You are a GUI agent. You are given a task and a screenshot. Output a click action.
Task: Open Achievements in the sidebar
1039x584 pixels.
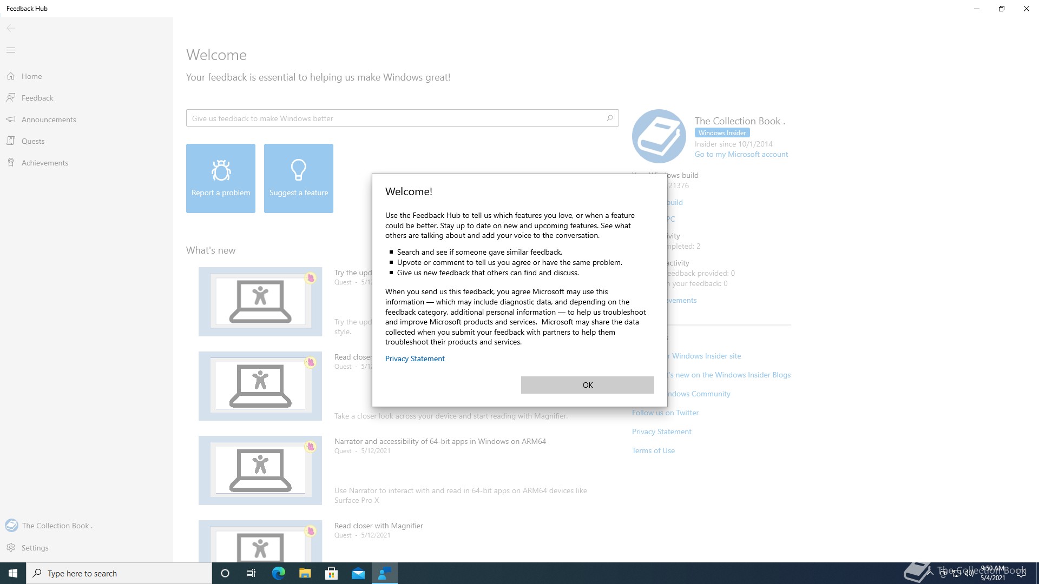pos(87,163)
